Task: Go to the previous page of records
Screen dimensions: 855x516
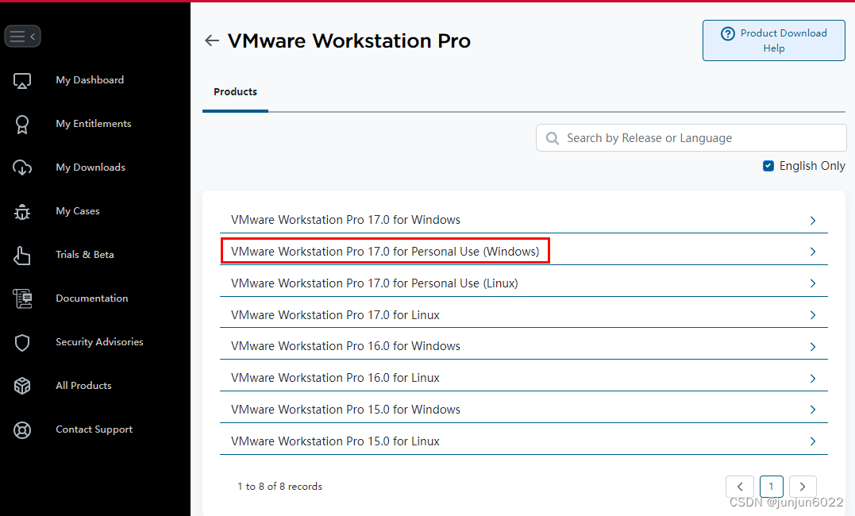Action: (x=740, y=487)
